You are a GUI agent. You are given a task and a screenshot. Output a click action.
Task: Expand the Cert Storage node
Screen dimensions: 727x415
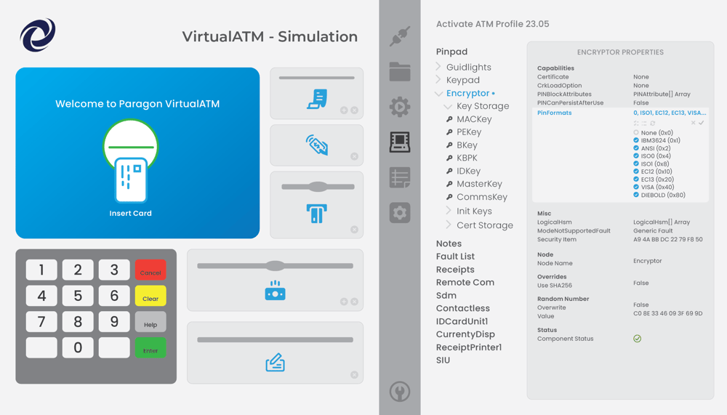(x=449, y=225)
